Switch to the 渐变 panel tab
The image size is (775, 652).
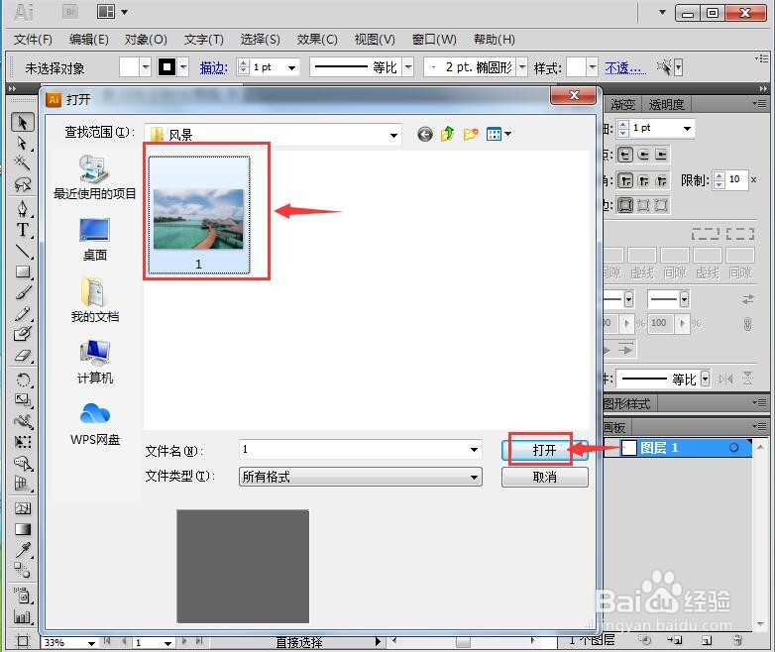click(622, 104)
